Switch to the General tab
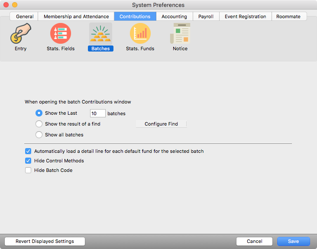 tap(25, 16)
